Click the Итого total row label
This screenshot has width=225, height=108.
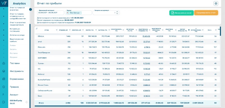41,103
